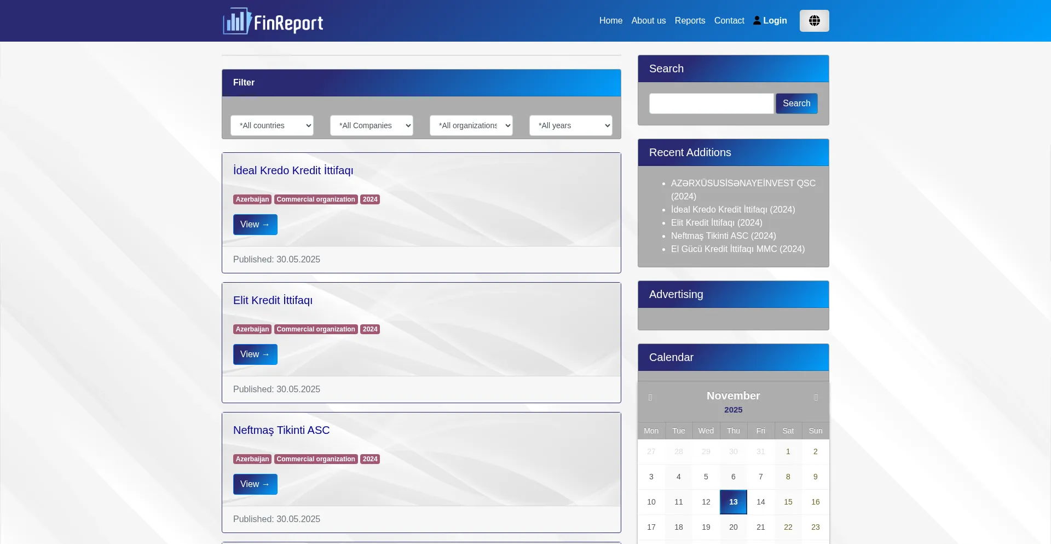The width and height of the screenshot is (1051, 544).
Task: Open Elit Kredit İttifaqı title link
Action: coord(273,300)
